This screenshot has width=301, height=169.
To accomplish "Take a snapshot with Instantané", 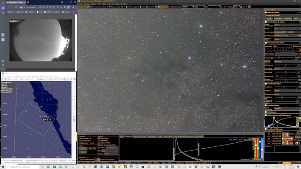I will pos(150,7).
